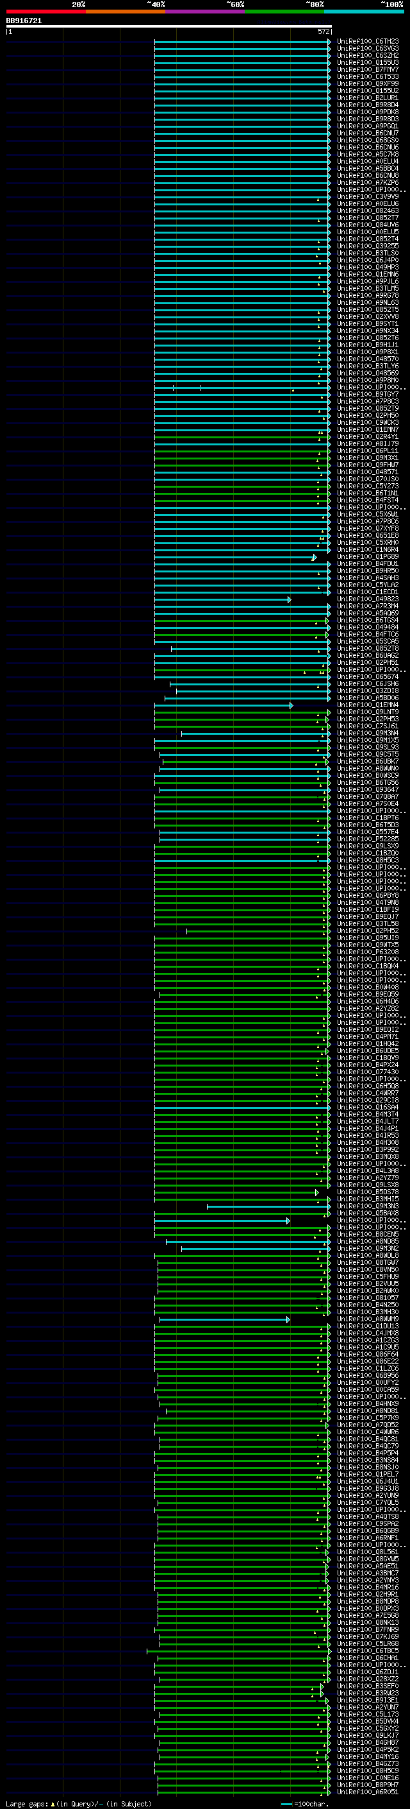The width and height of the screenshot is (410, 1809).
Task: Select hit label UniRef100_A5BBC4
Action: pyautogui.click(x=368, y=169)
